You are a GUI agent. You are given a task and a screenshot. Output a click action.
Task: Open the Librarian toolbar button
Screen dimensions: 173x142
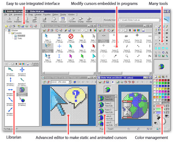point(63,20)
